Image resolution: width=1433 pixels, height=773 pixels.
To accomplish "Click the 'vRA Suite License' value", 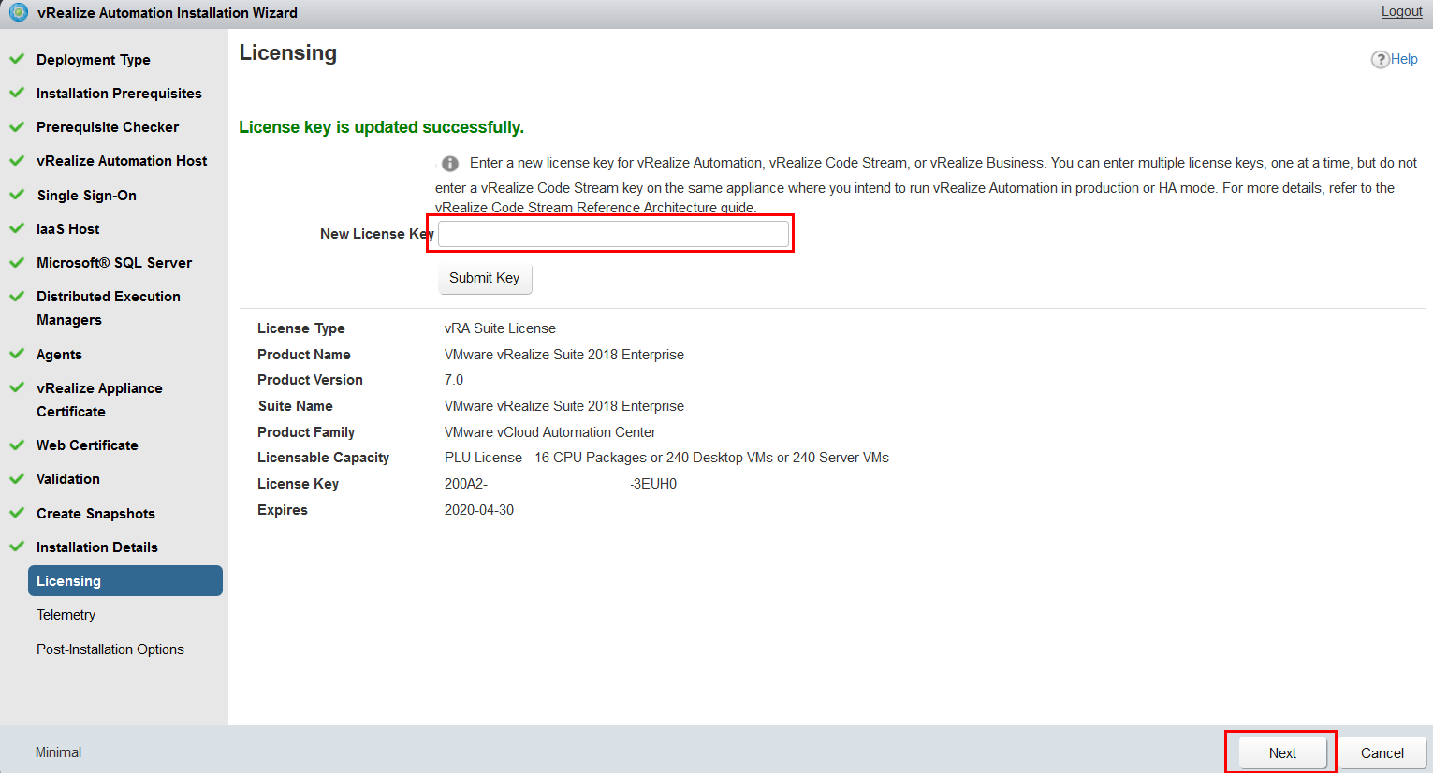I will point(500,328).
